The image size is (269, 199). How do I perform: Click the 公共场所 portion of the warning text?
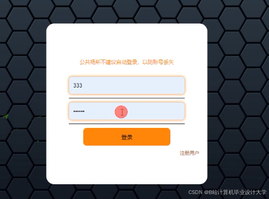87,62
